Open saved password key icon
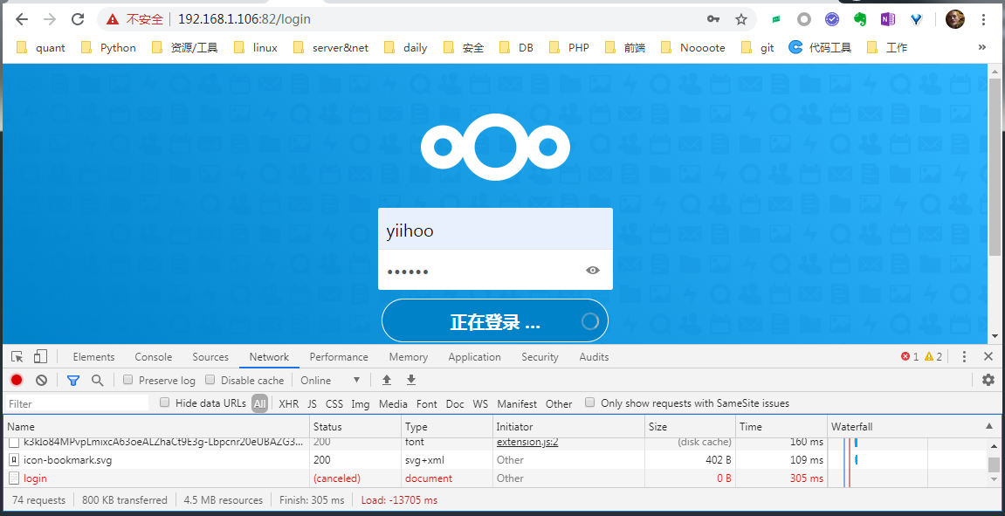1005x516 pixels. (713, 19)
